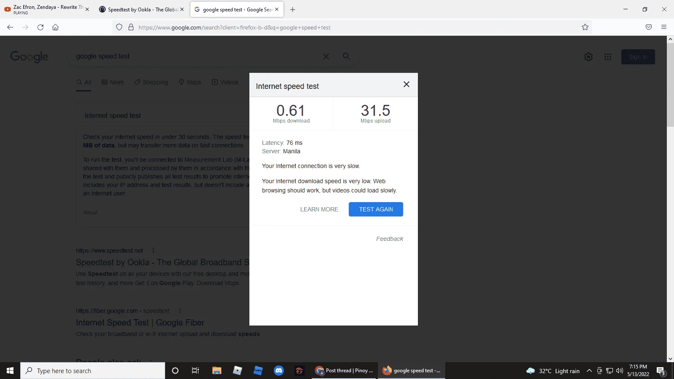Image resolution: width=674 pixels, height=379 pixels.
Task: Select the Videos search filter
Action: (x=225, y=82)
